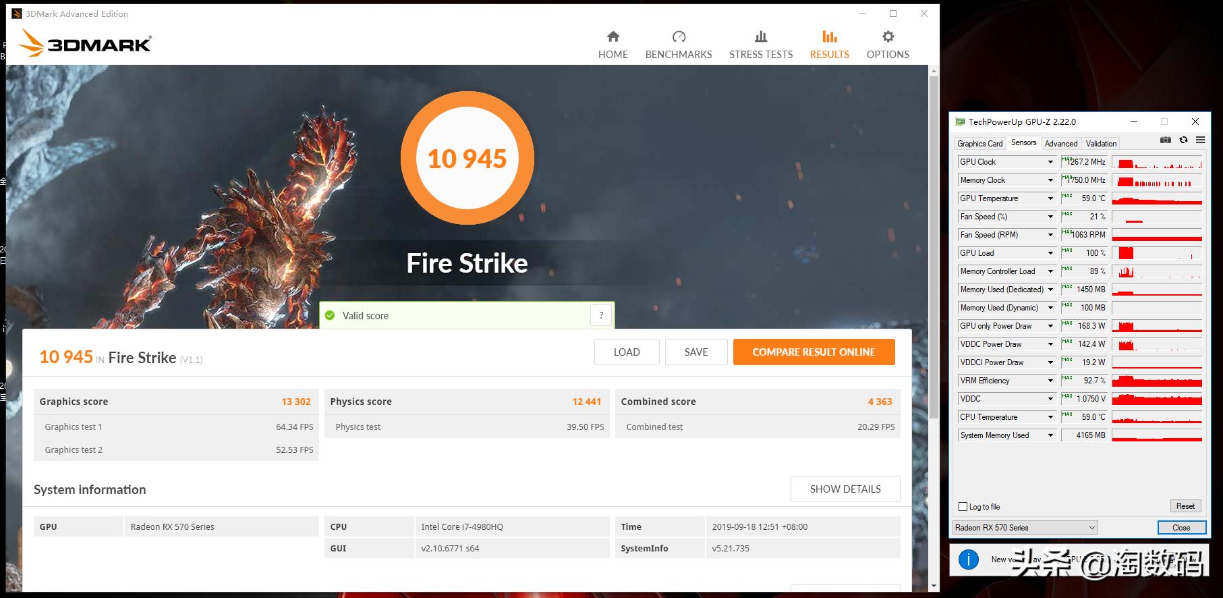
Task: Open the Memory Clock sensor dropdown
Action: click(x=1050, y=180)
